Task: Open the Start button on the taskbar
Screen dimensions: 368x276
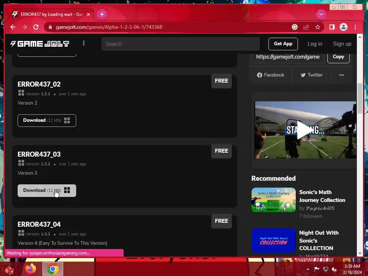Action: (x=9, y=270)
